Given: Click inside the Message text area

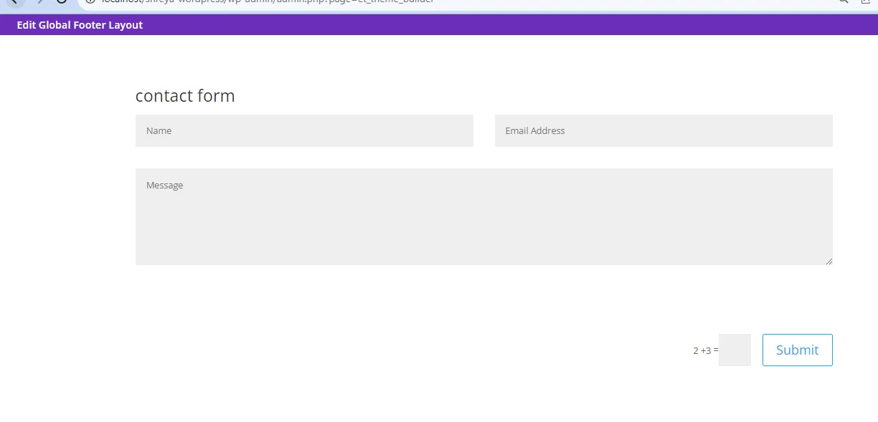Looking at the screenshot, I should [x=483, y=222].
